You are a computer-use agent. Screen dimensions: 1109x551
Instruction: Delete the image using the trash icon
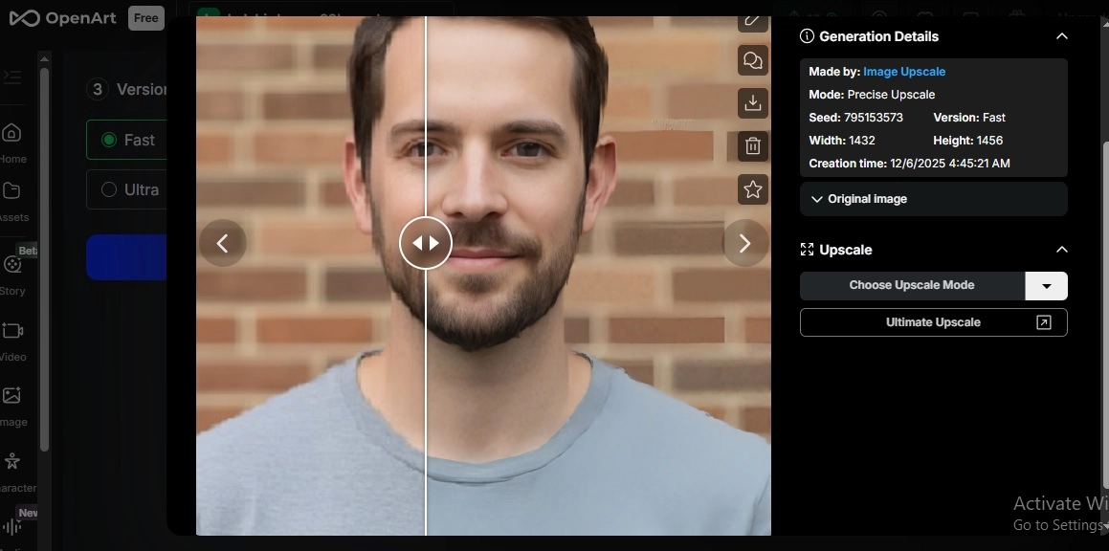coord(752,145)
